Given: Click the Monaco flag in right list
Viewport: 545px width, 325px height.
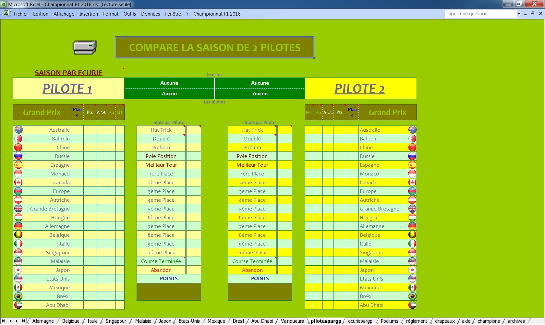Looking at the screenshot, I should coord(412,174).
